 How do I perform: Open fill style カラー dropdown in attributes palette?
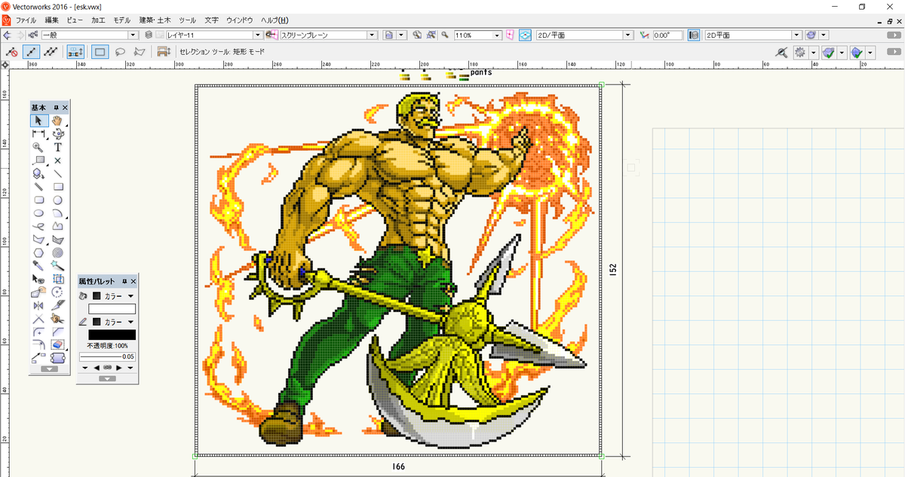(x=113, y=296)
